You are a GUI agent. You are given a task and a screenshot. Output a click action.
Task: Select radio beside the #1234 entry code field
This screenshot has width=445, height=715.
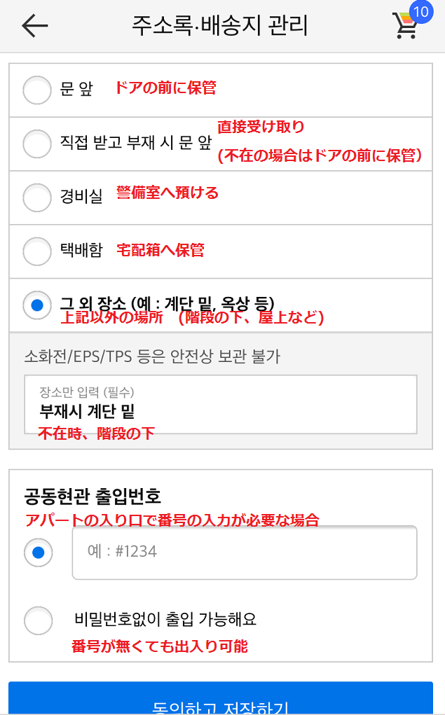pos(39,553)
